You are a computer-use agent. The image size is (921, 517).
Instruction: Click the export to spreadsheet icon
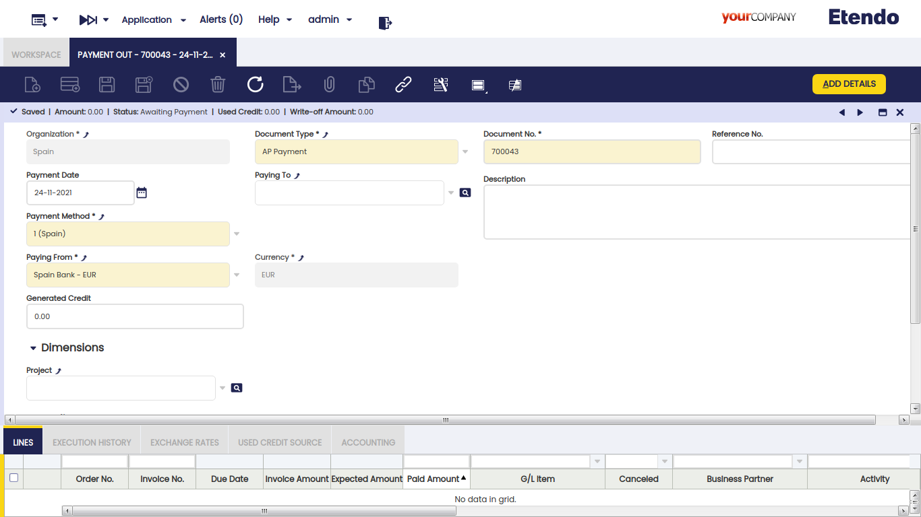pyautogui.click(x=292, y=84)
